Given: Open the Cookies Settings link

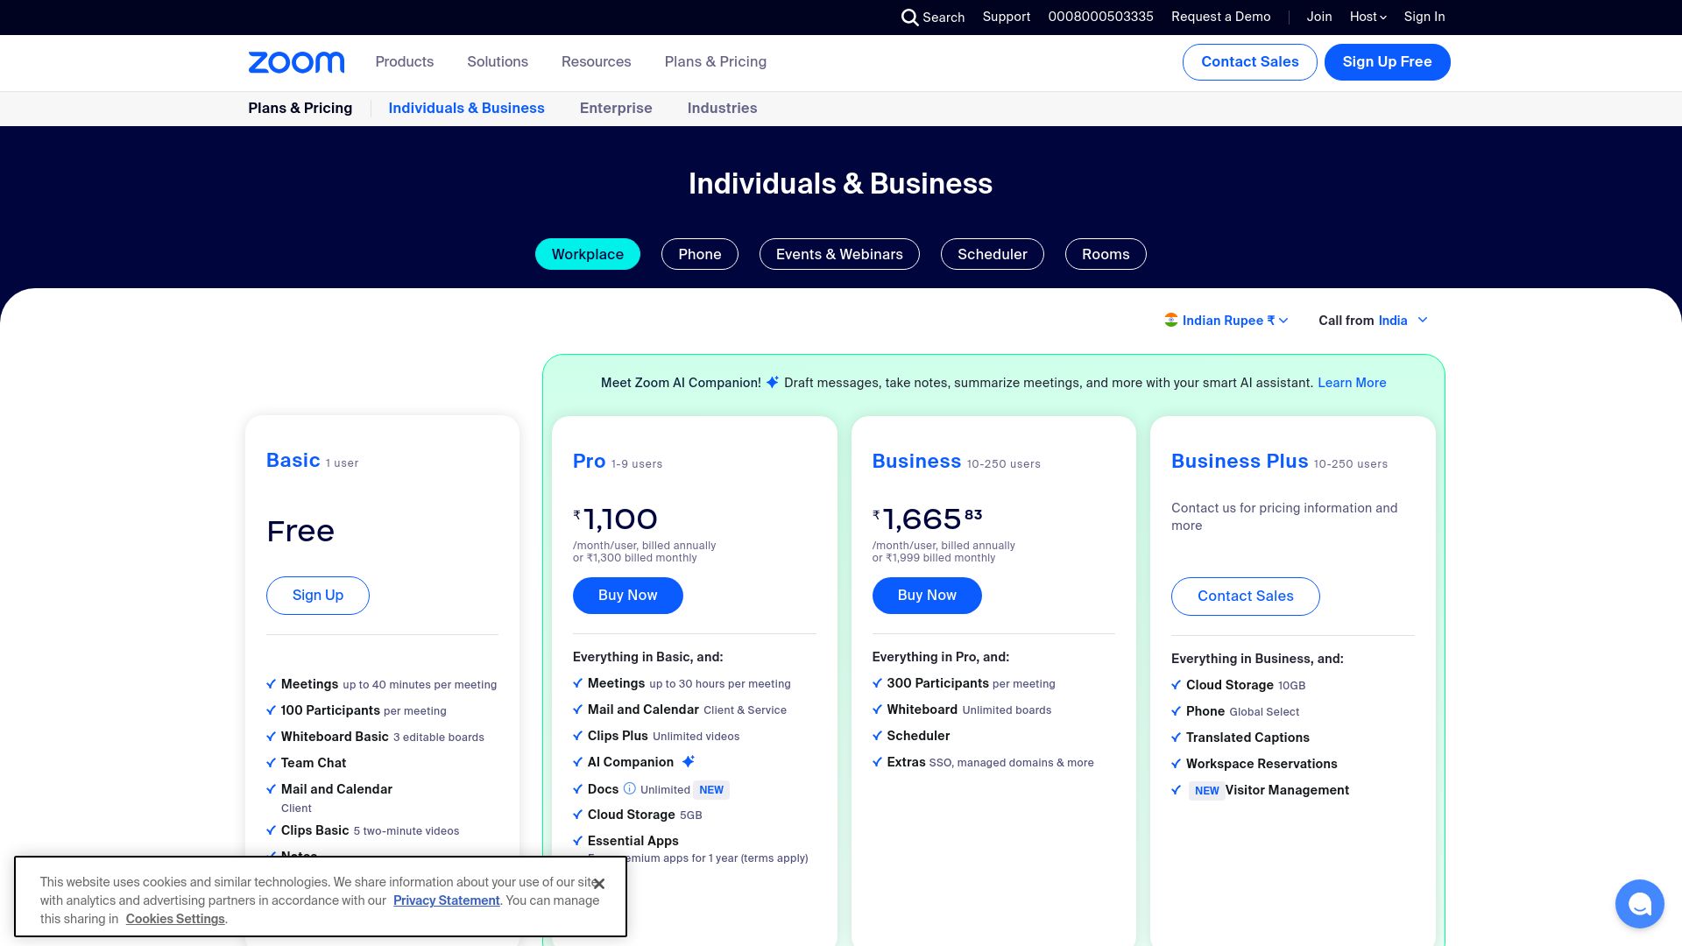Looking at the screenshot, I should [175, 919].
